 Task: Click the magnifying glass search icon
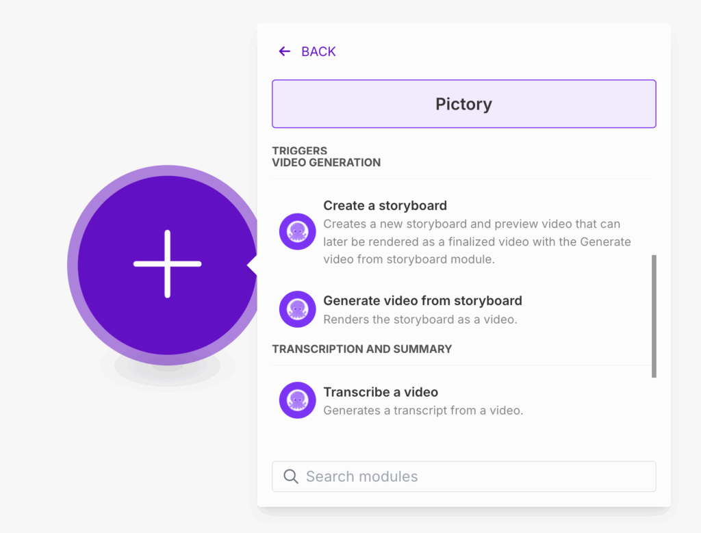coord(291,476)
